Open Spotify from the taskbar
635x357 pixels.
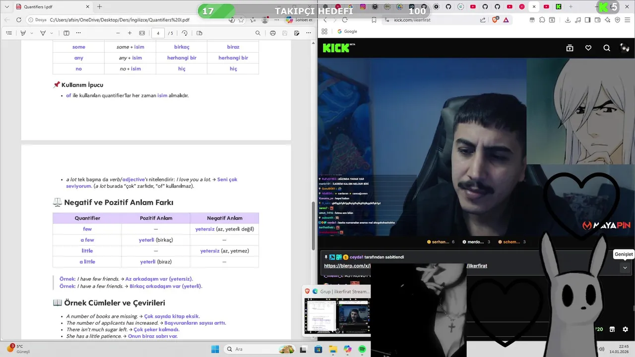click(362, 349)
